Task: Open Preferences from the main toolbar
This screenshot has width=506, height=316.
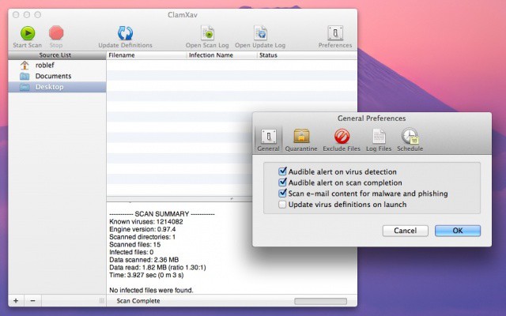Action: (335, 33)
